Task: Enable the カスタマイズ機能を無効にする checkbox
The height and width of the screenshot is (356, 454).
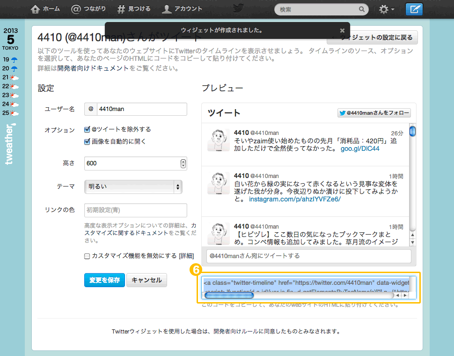Action: (87, 256)
